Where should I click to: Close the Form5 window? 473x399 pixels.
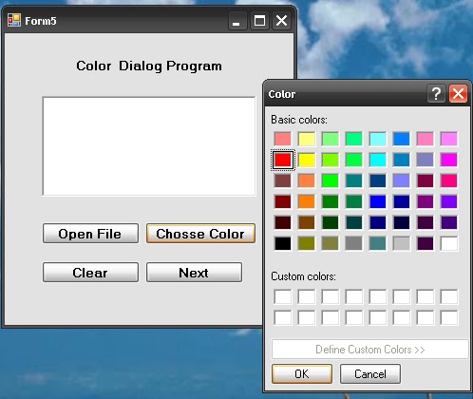point(281,21)
